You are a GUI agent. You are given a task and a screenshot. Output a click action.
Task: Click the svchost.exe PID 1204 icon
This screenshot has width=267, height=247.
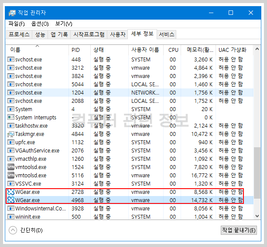(11, 92)
